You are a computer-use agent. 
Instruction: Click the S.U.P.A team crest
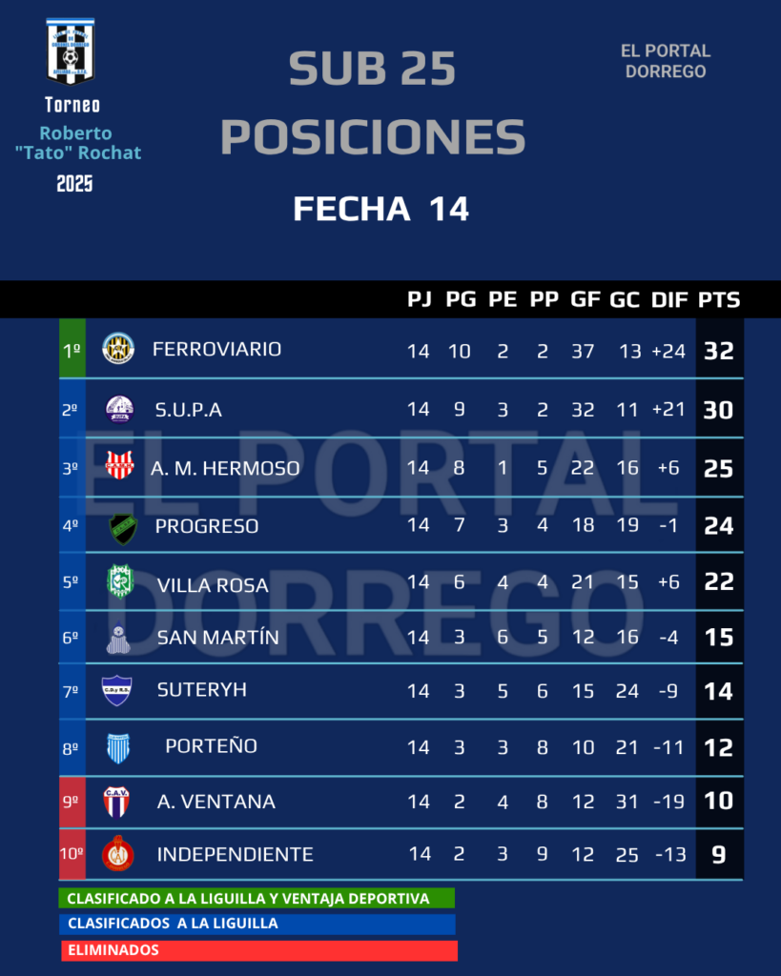tap(119, 410)
